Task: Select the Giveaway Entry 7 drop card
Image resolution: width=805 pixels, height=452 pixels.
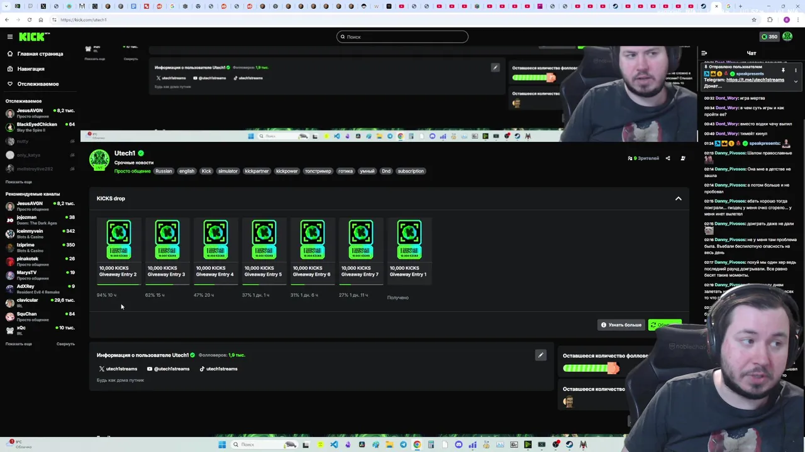Action: pyautogui.click(x=360, y=250)
